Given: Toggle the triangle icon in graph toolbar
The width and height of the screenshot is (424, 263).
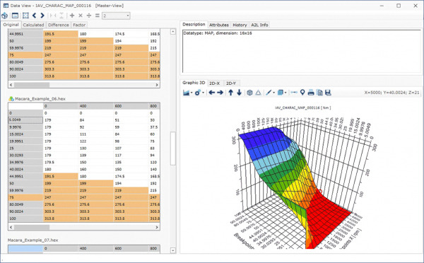Looking at the screenshot, I should pos(258,93).
